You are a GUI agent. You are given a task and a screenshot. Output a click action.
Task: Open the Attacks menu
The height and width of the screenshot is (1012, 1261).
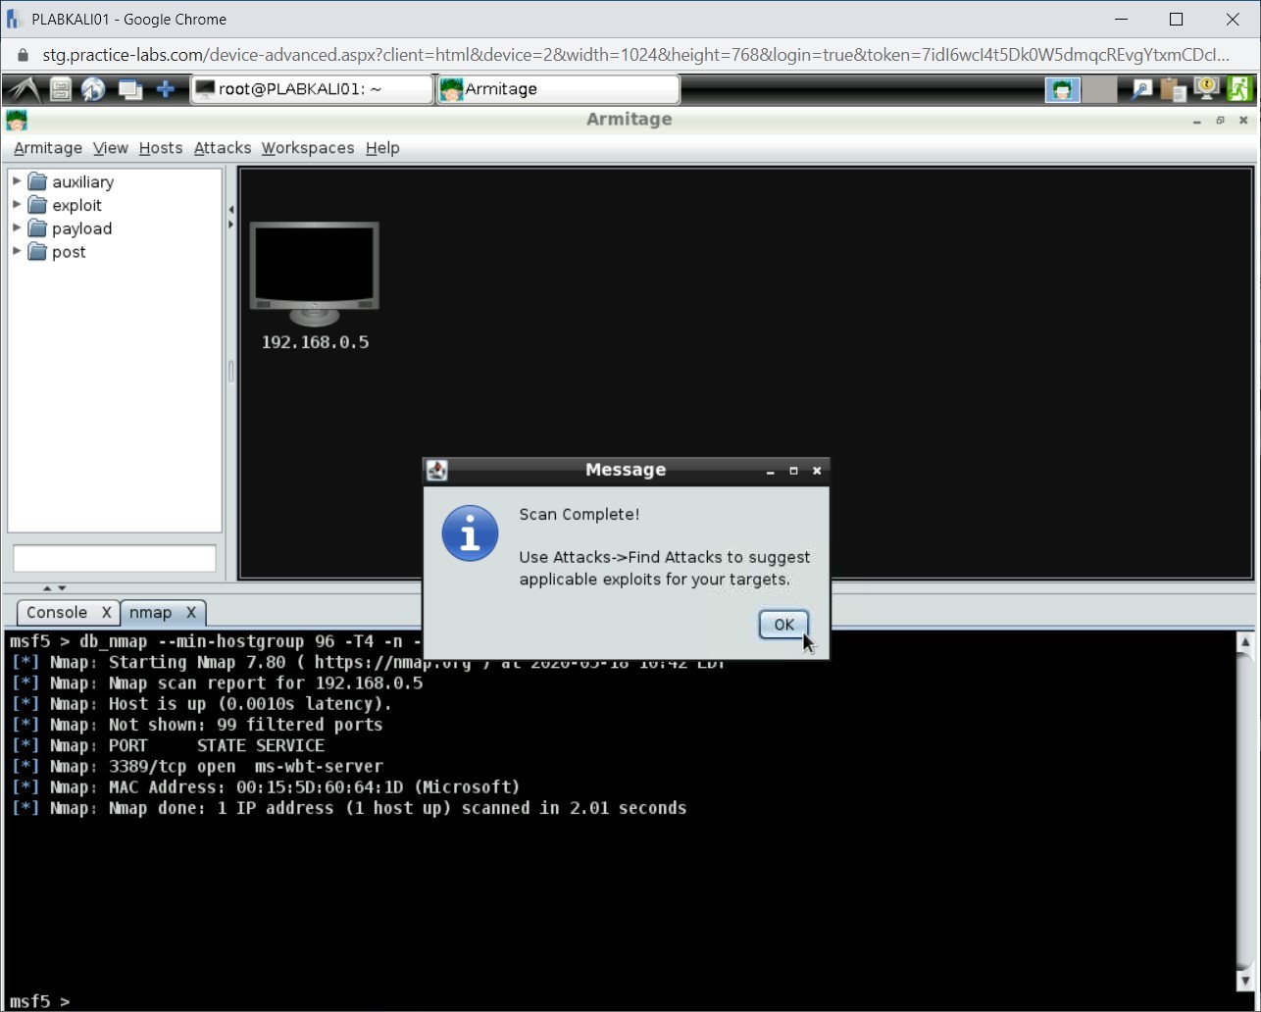tap(222, 148)
